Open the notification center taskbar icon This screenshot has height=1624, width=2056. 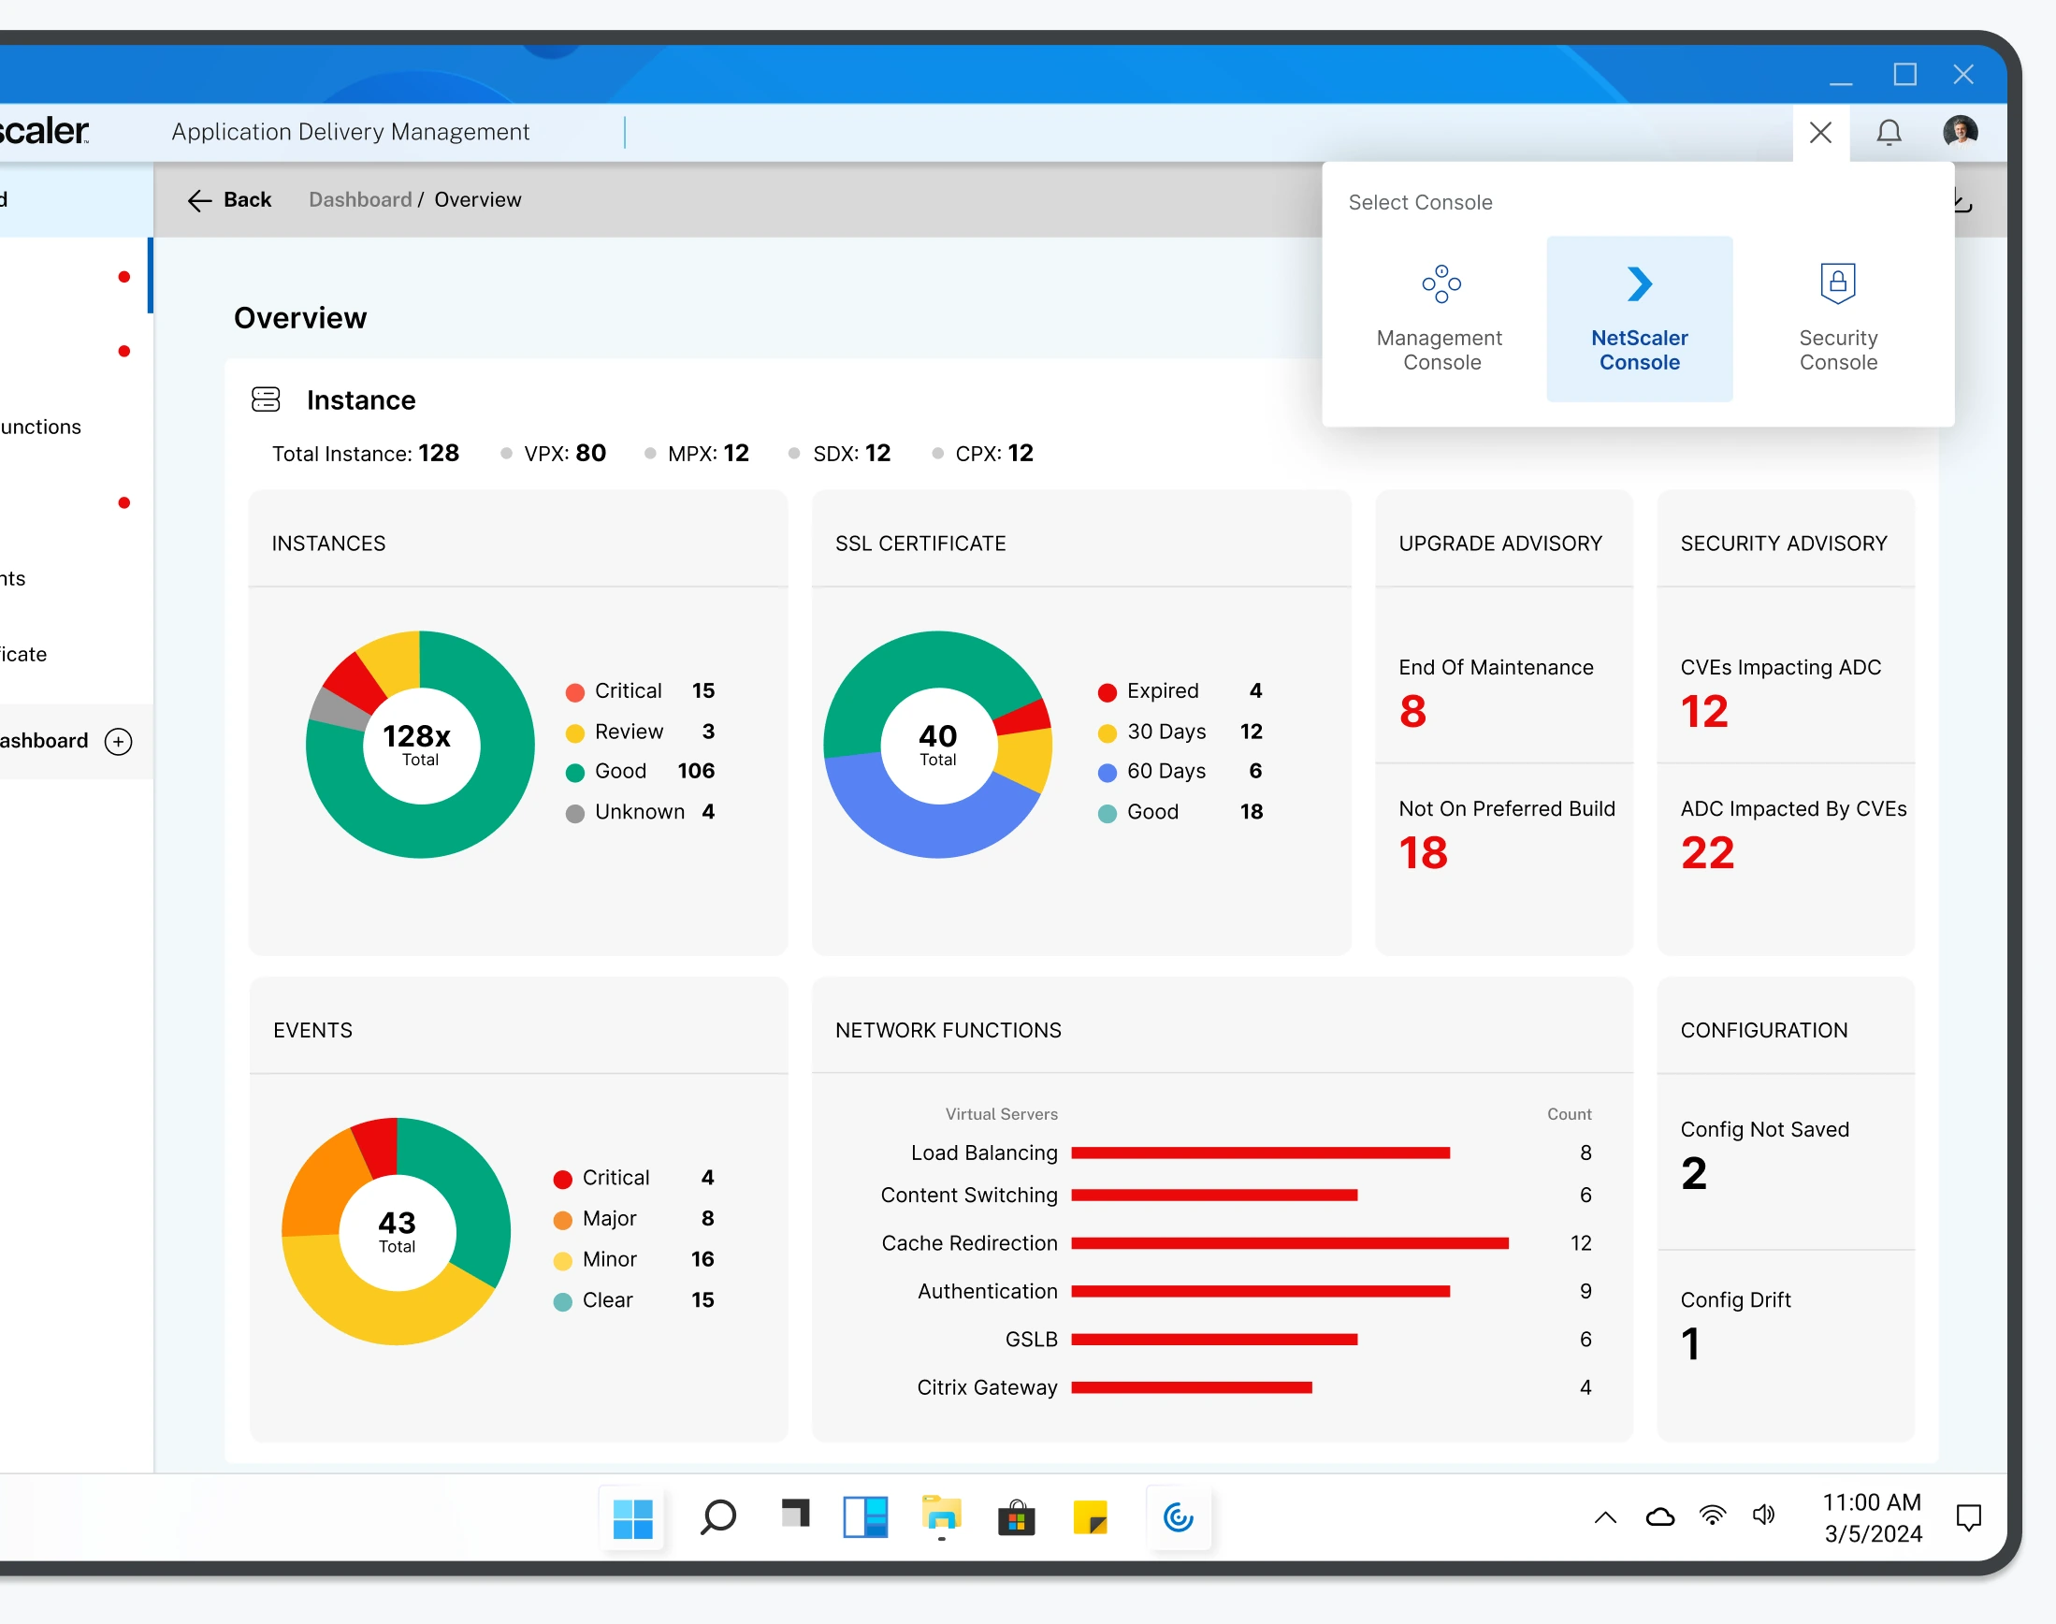tap(1969, 1517)
